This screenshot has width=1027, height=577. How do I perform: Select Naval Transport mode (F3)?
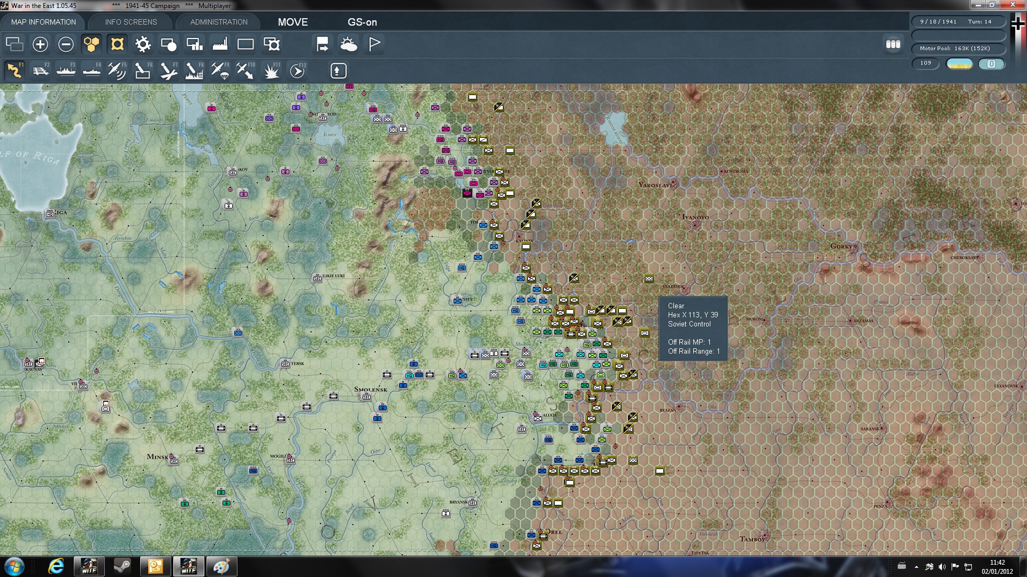point(66,70)
